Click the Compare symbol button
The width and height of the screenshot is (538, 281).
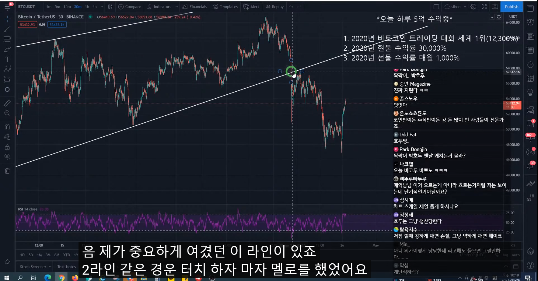(130, 7)
